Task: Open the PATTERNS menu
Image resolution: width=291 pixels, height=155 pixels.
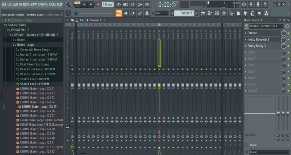Action: [25, 4]
